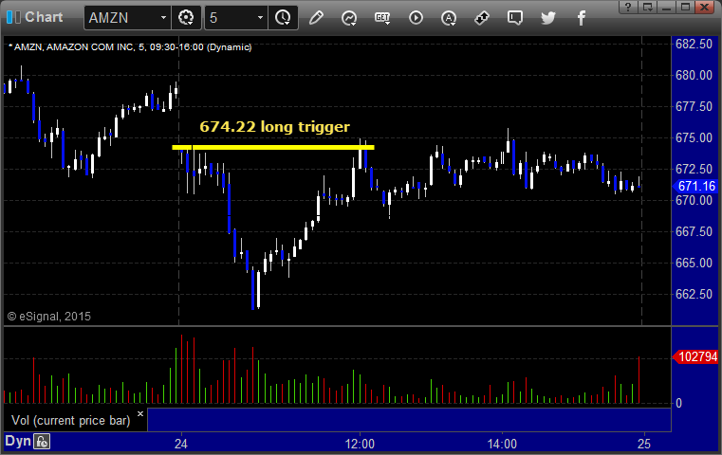Close the Vol study pane
Screen dimensions: 722x455
coord(140,413)
